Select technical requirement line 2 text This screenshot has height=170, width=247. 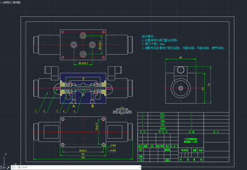(153, 44)
